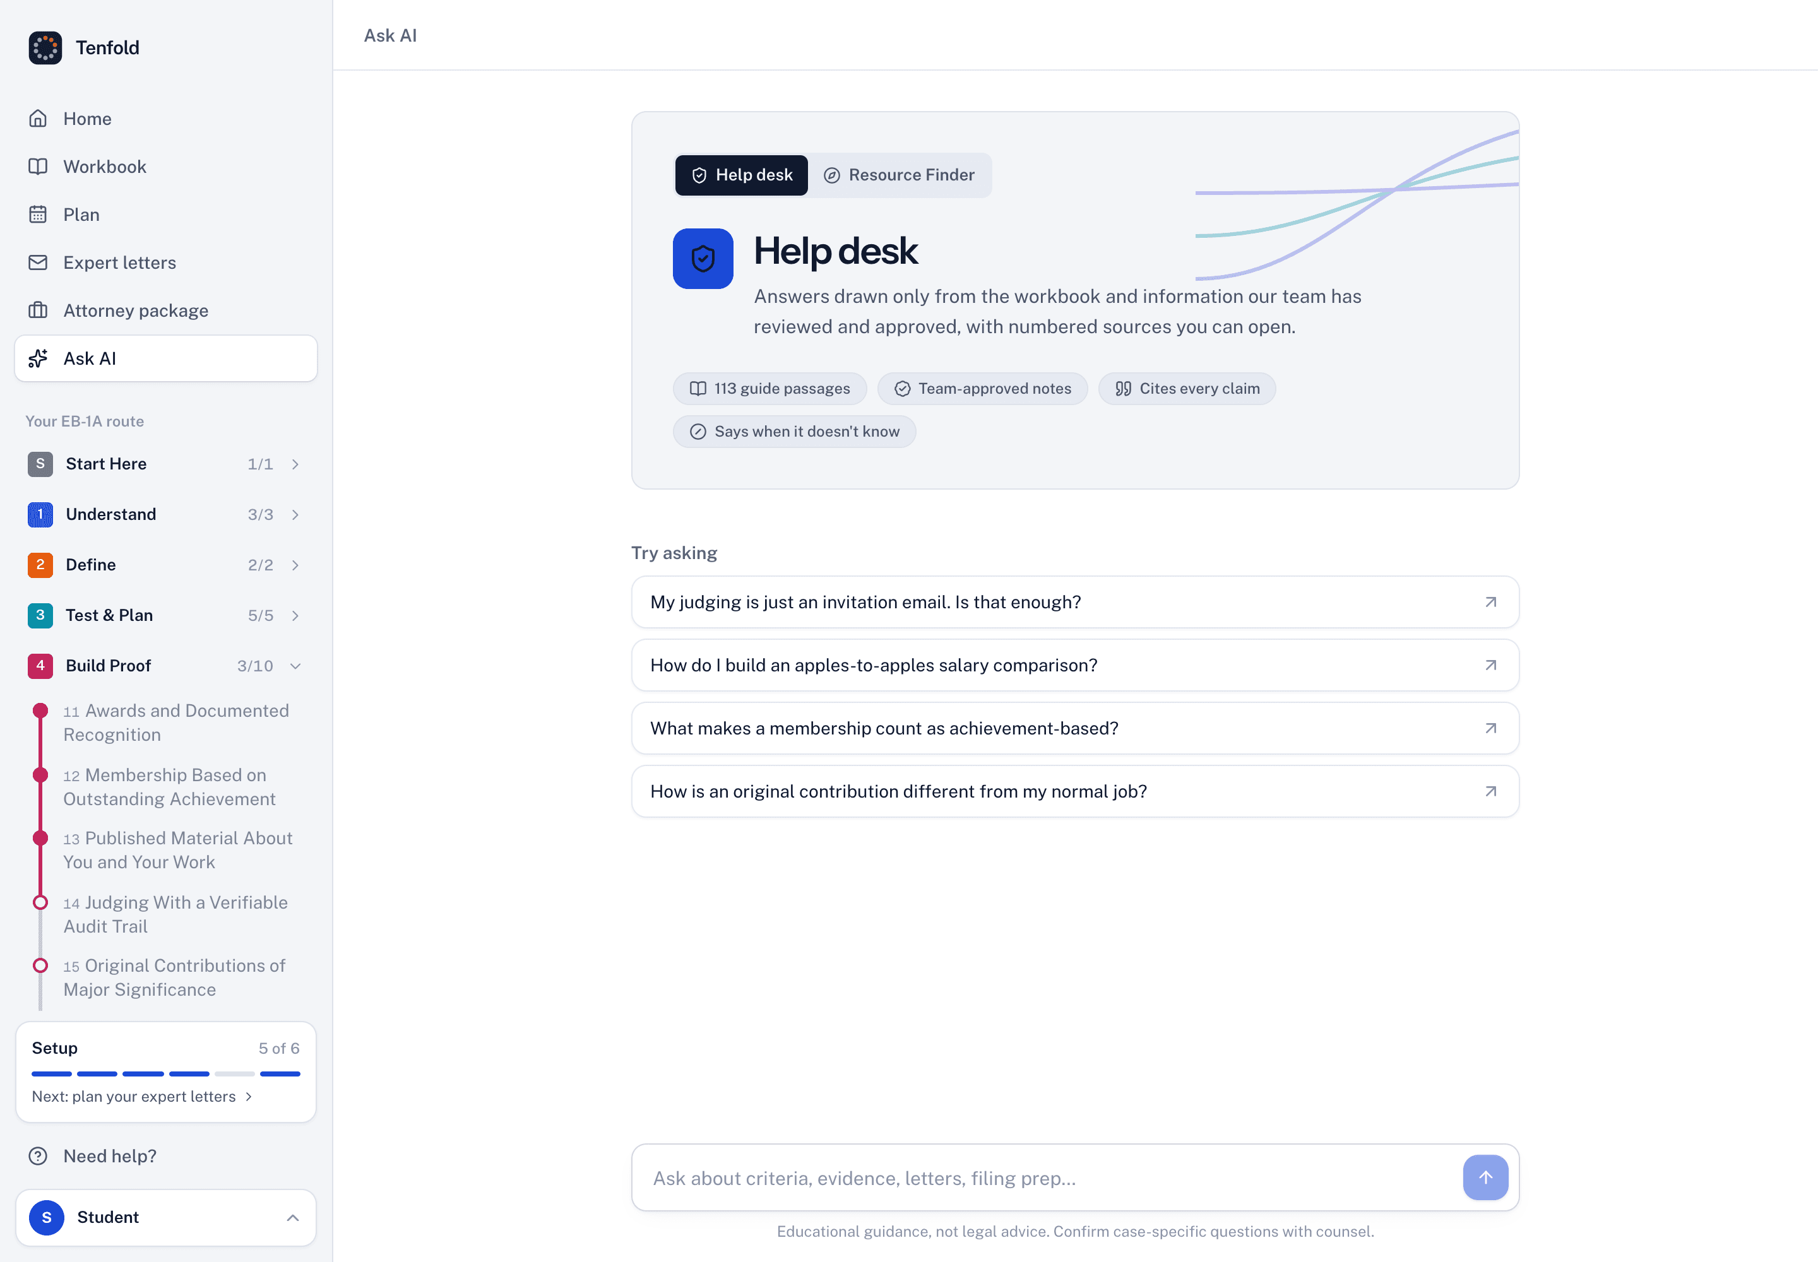The width and height of the screenshot is (1818, 1262).
Task: Open 11 Awards and Documented Recognition
Action: tap(175, 722)
